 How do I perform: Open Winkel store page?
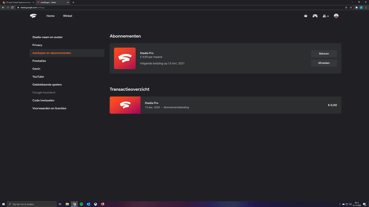click(x=67, y=16)
